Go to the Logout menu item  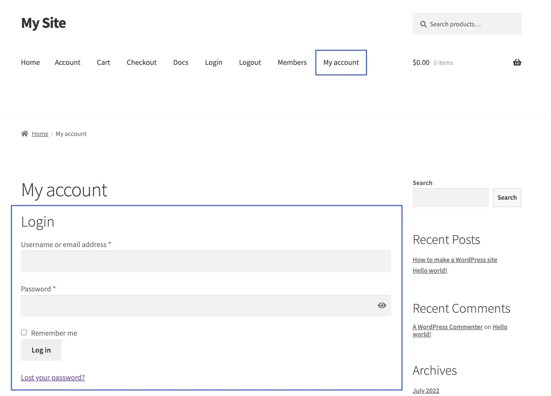point(250,62)
